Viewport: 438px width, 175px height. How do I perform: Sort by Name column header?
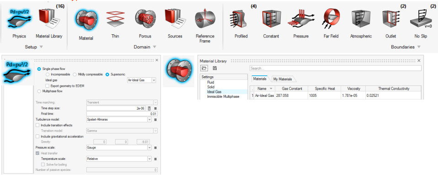[264, 89]
